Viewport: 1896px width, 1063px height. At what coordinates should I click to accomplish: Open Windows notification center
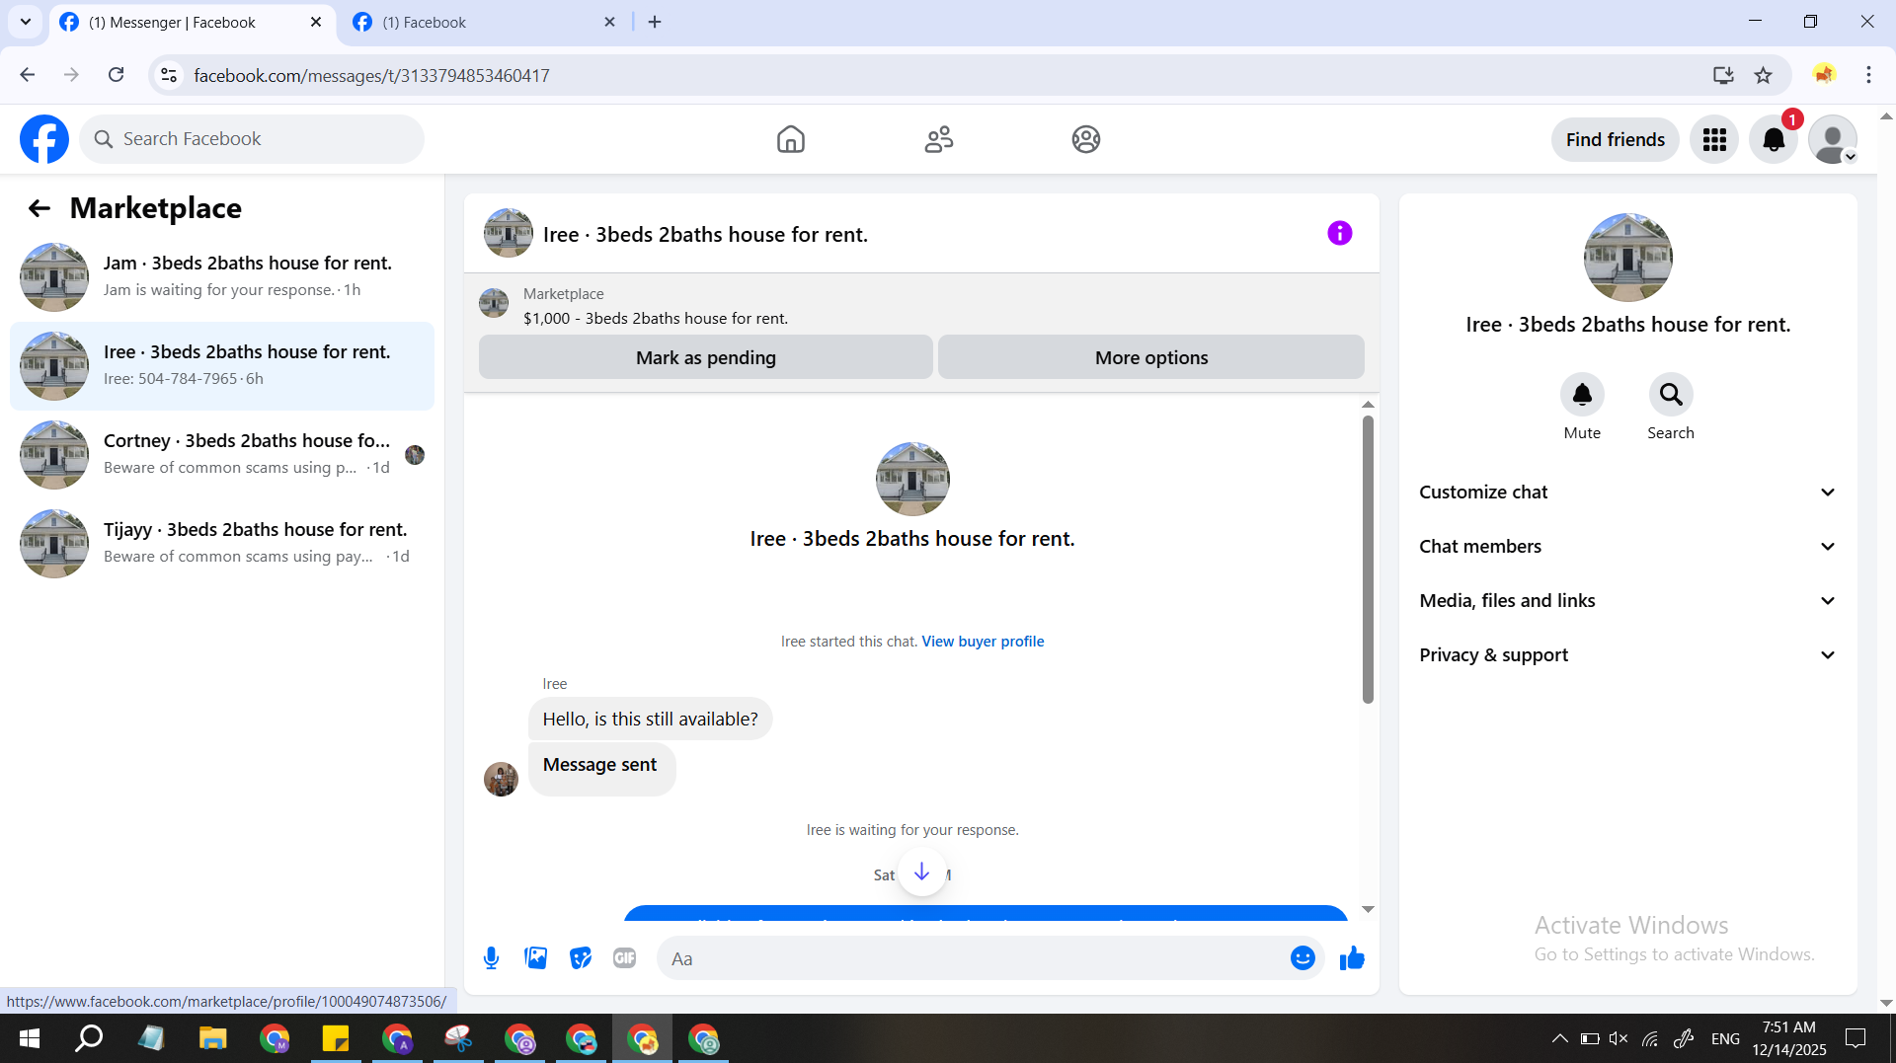[1856, 1038]
